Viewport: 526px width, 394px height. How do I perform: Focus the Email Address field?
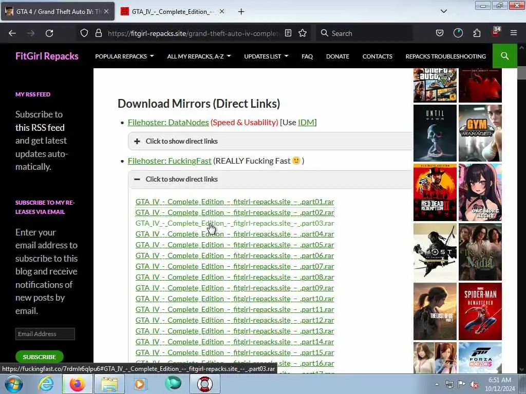(45, 333)
